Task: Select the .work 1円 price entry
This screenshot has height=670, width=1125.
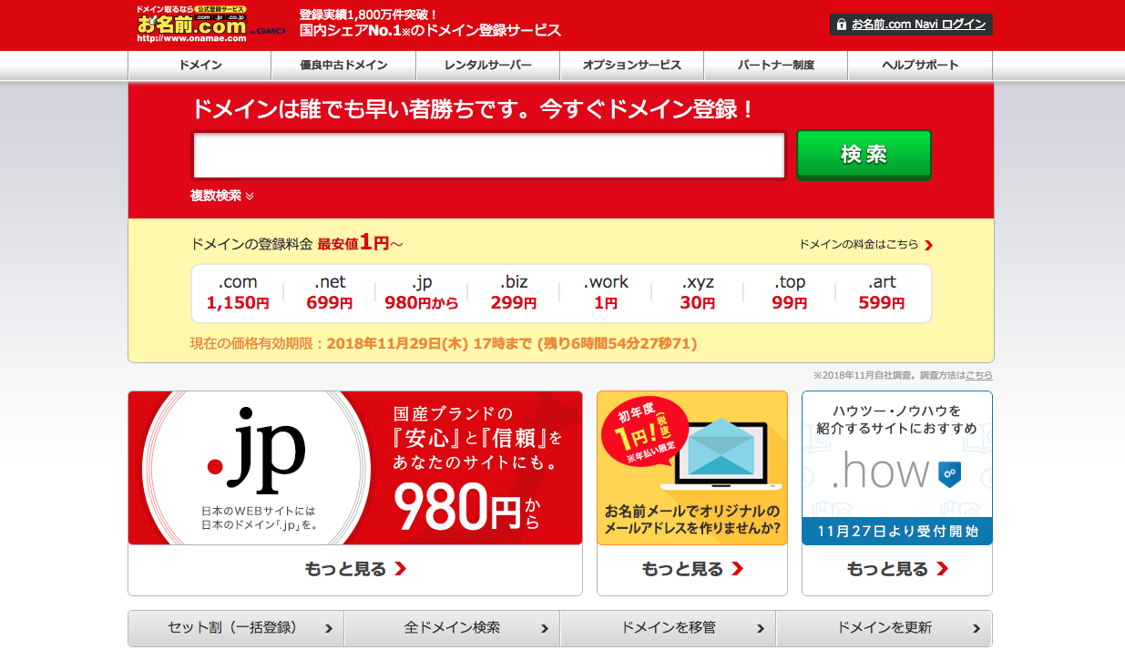Action: [x=606, y=292]
